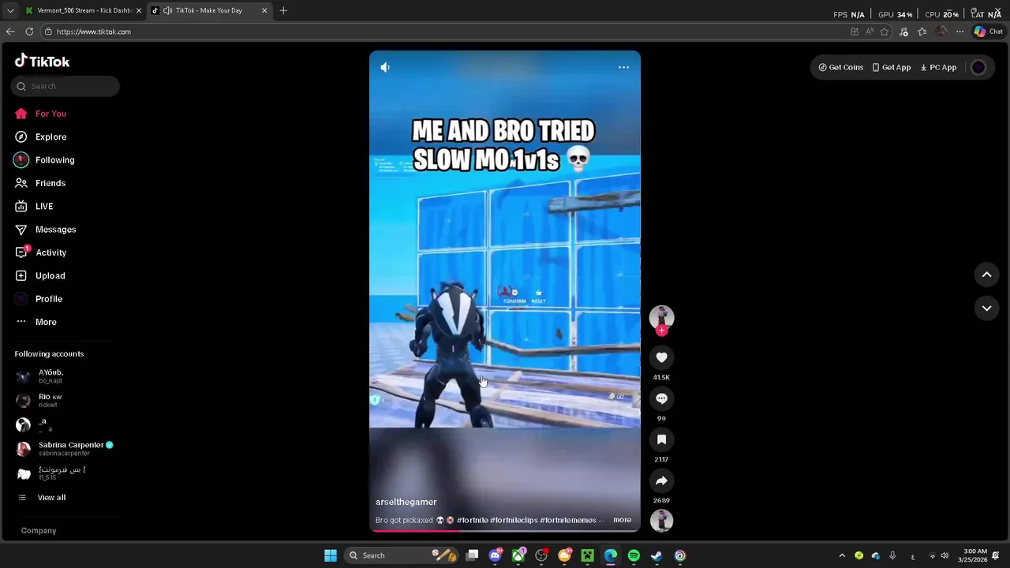Open the profile avatar in top bar
The image size is (1010, 568).
click(978, 67)
